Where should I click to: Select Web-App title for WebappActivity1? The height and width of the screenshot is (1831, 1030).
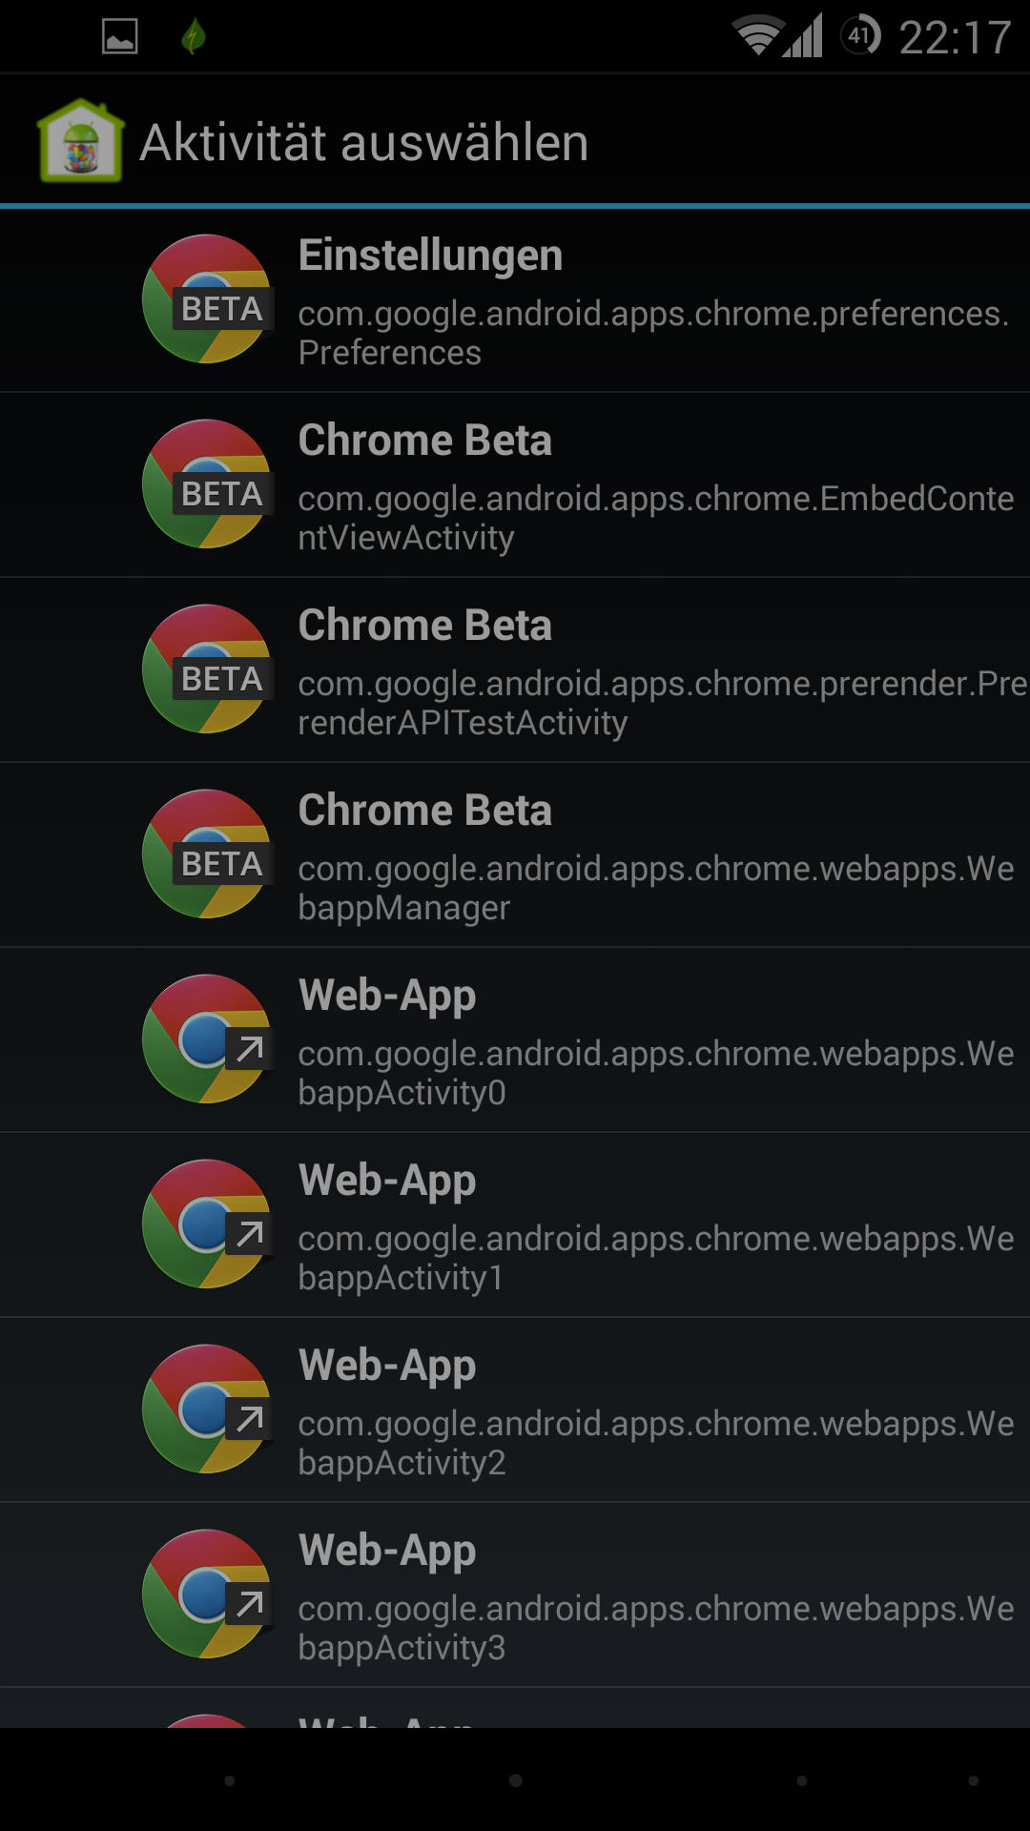[387, 1183]
